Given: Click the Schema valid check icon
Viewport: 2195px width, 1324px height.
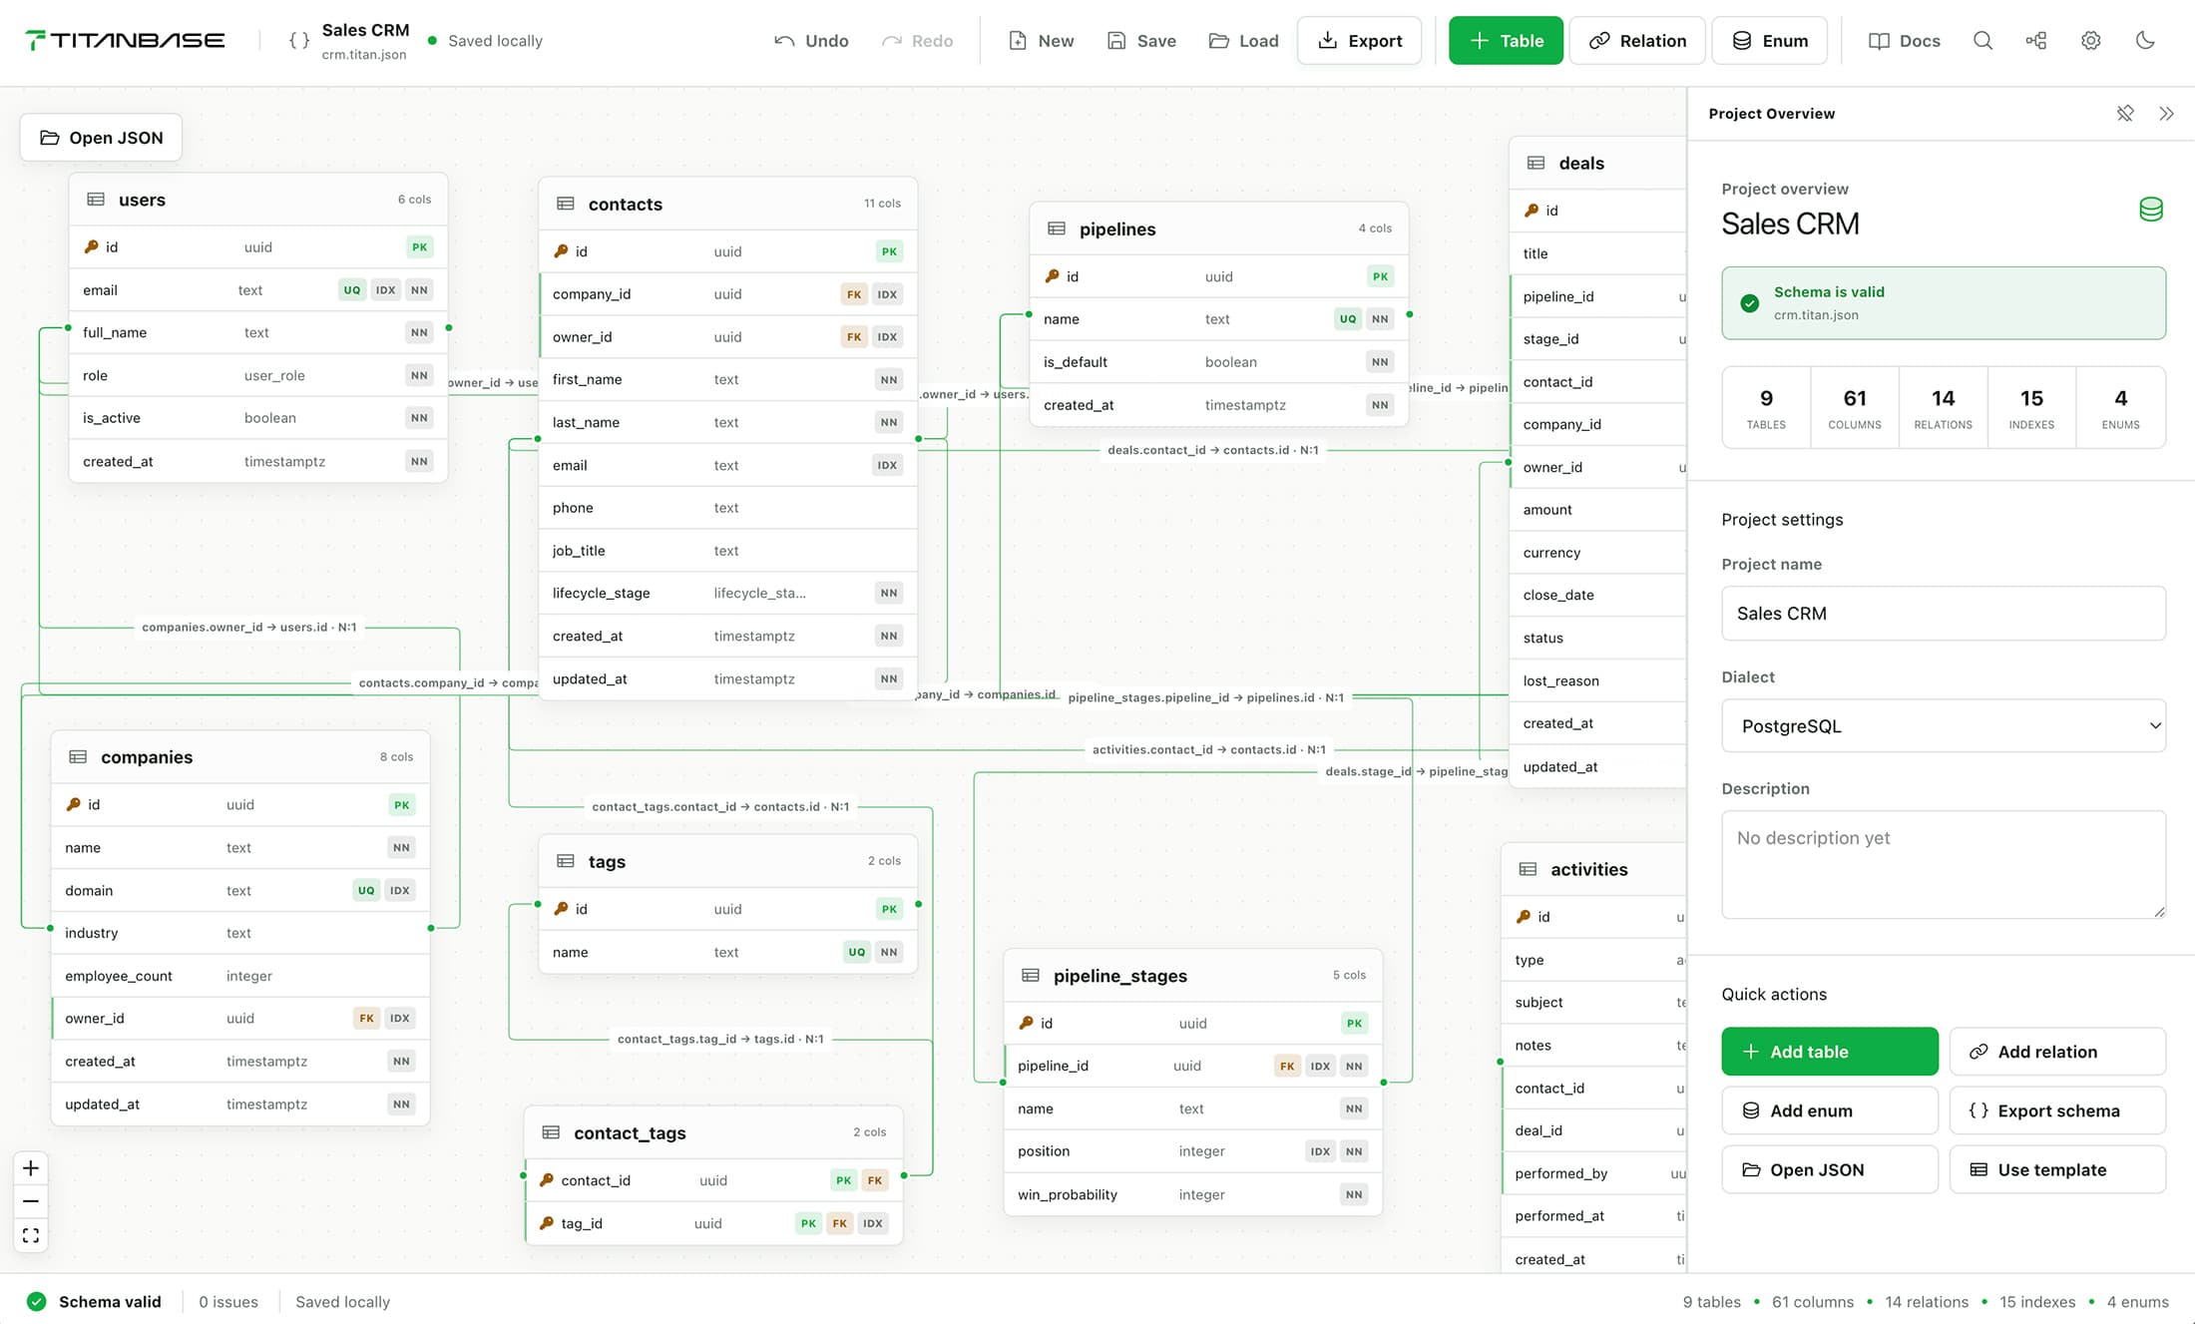Looking at the screenshot, I should (x=37, y=1301).
